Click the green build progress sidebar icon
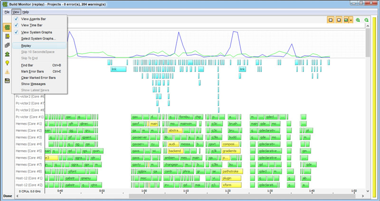The height and width of the screenshot is (201, 380). click(8, 27)
